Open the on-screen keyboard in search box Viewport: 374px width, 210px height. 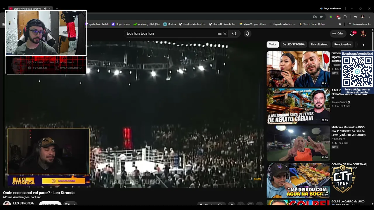coord(219,34)
